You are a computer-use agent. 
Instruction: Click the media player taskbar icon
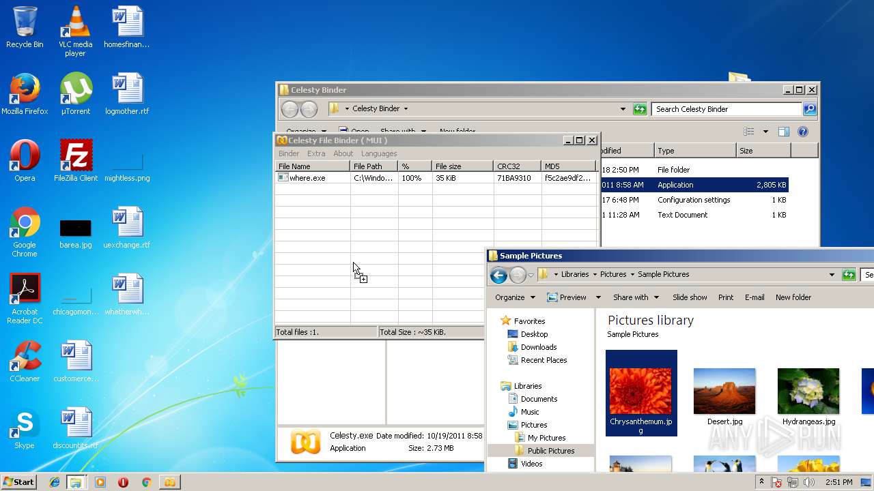(x=100, y=482)
